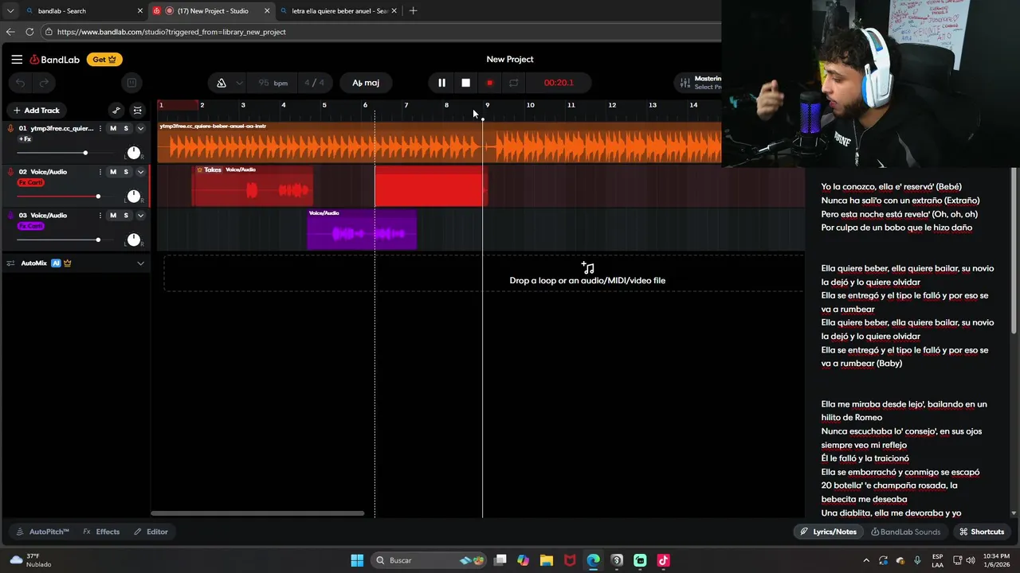Click the red microphone icon of track 02
The height and width of the screenshot is (573, 1020).
[10, 172]
